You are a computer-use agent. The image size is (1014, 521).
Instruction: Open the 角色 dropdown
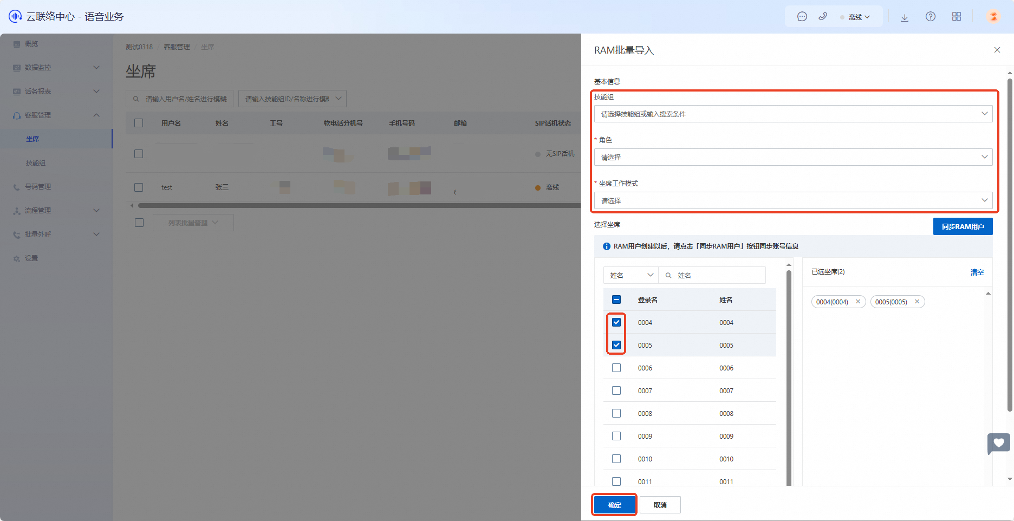coord(794,157)
